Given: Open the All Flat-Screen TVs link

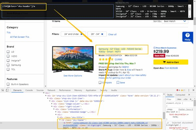Looking at the screenshot, I should coord(20,37).
